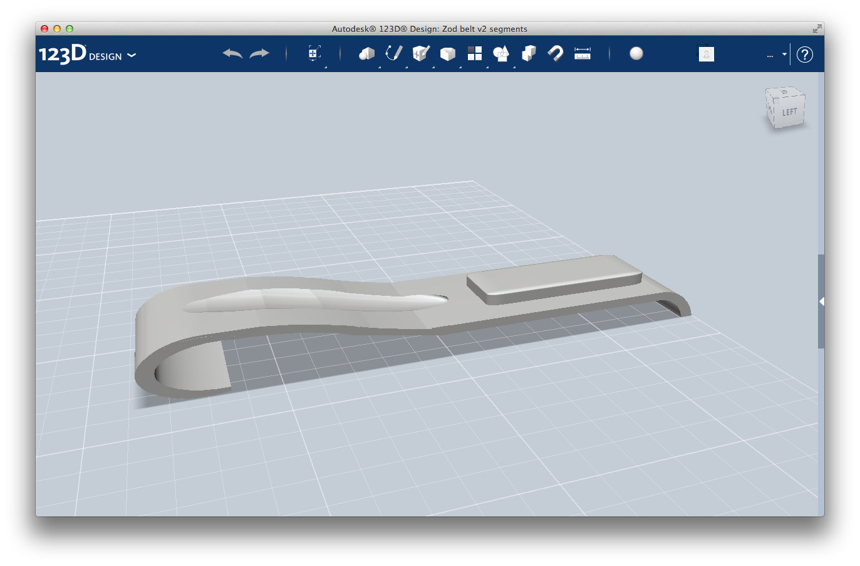Open the Primitives shapes menu

coord(366,54)
